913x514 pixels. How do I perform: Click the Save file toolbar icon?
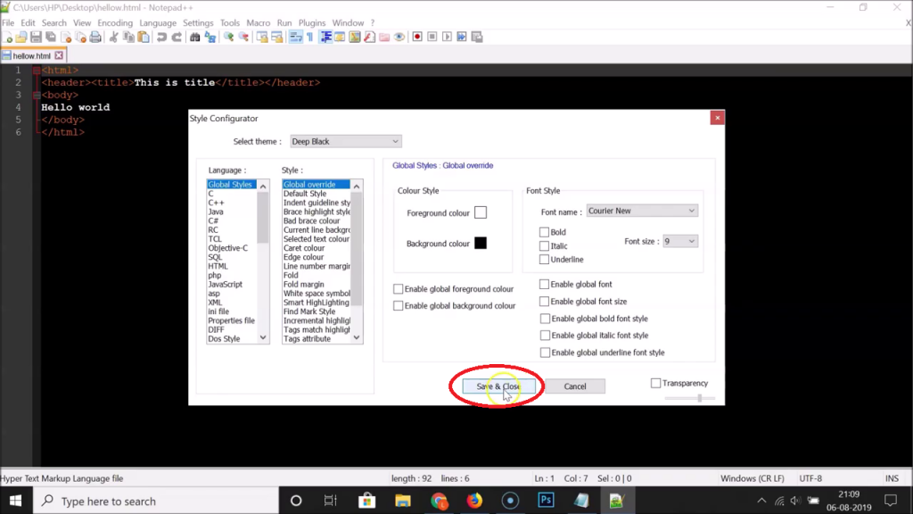pyautogui.click(x=36, y=37)
